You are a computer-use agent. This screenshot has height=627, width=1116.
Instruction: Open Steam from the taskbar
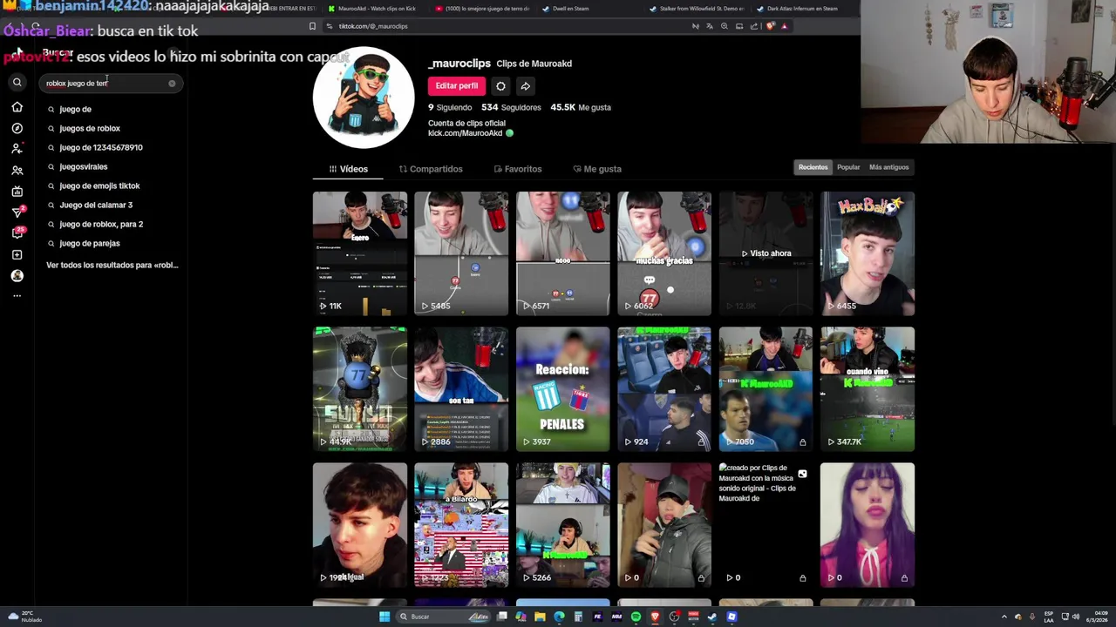[712, 617]
